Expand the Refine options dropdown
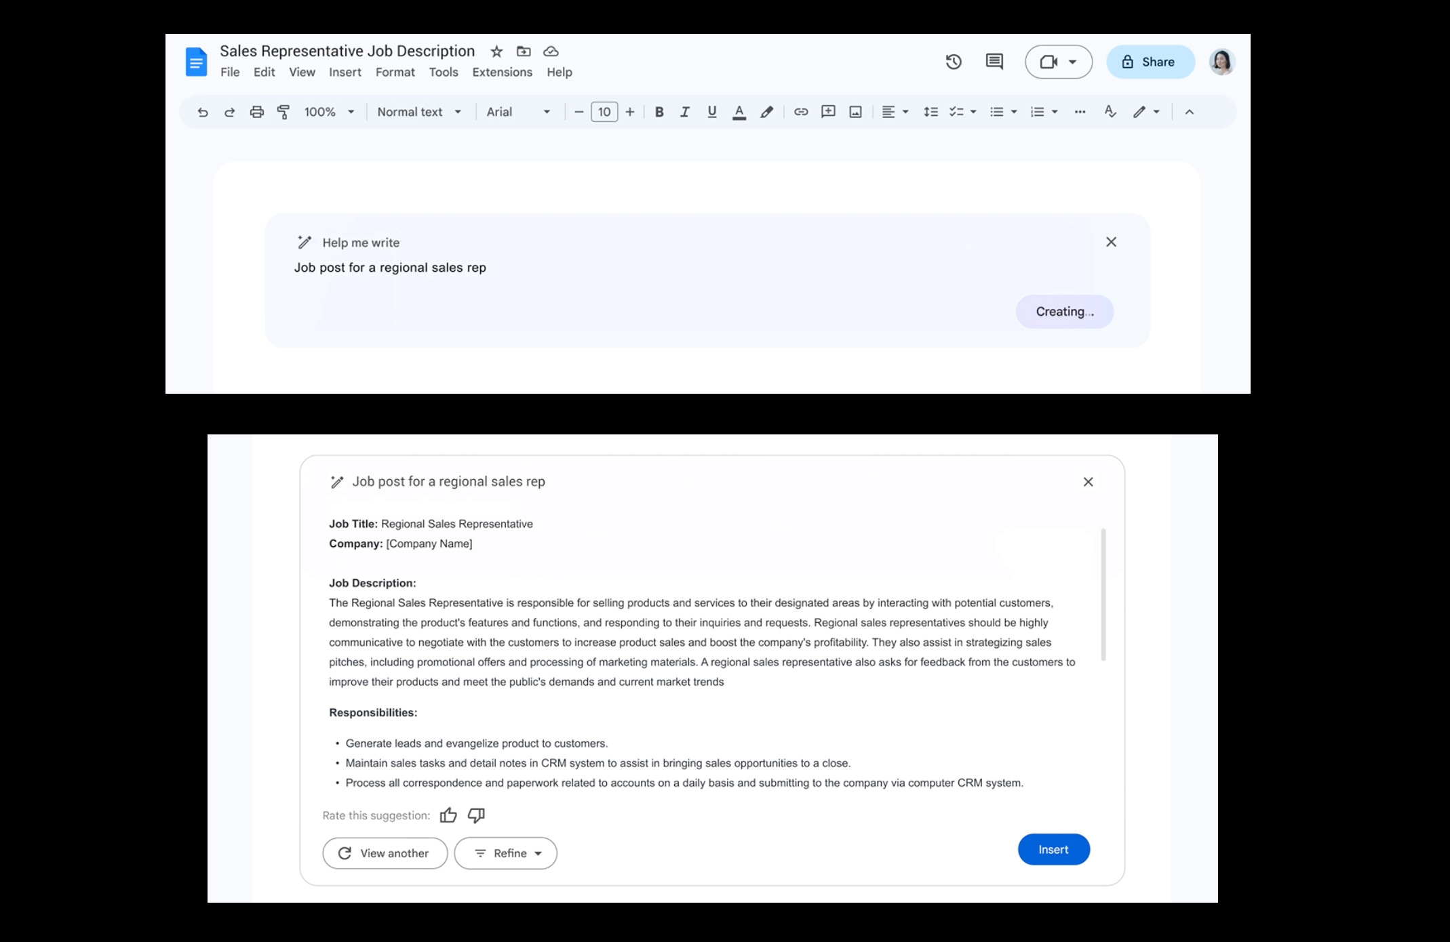1450x942 pixels. (506, 853)
